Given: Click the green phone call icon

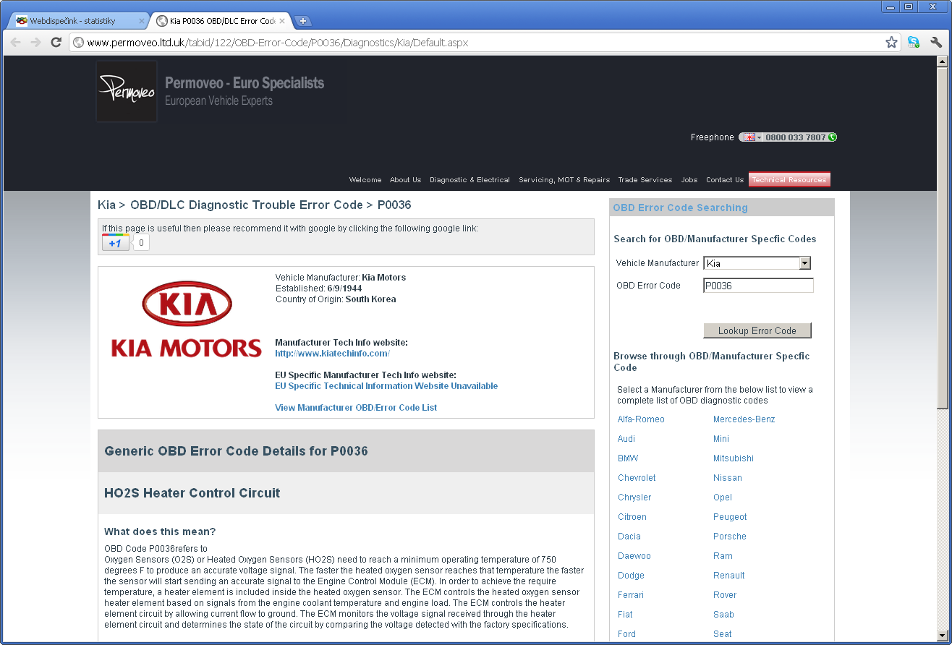Looking at the screenshot, I should coord(833,137).
